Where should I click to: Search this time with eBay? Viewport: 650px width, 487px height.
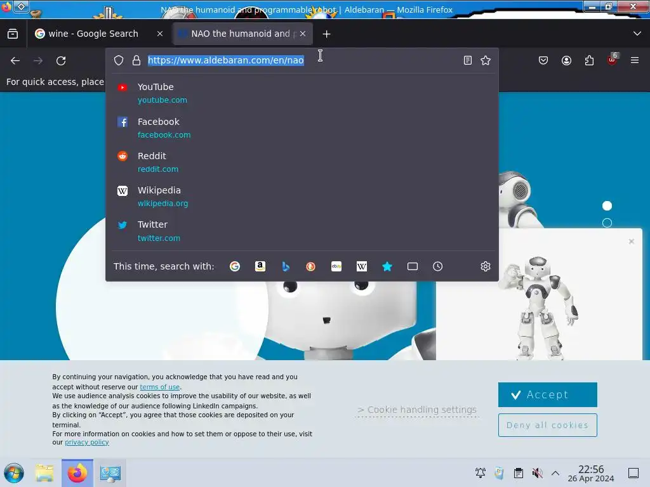point(336,266)
